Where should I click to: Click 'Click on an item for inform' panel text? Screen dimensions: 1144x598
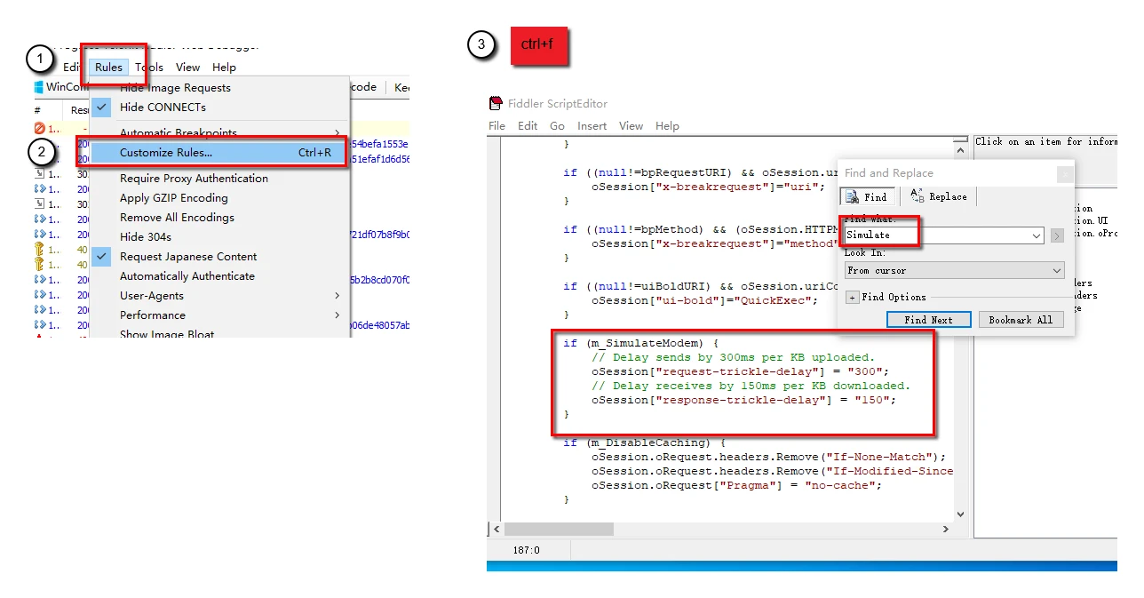[1046, 141]
